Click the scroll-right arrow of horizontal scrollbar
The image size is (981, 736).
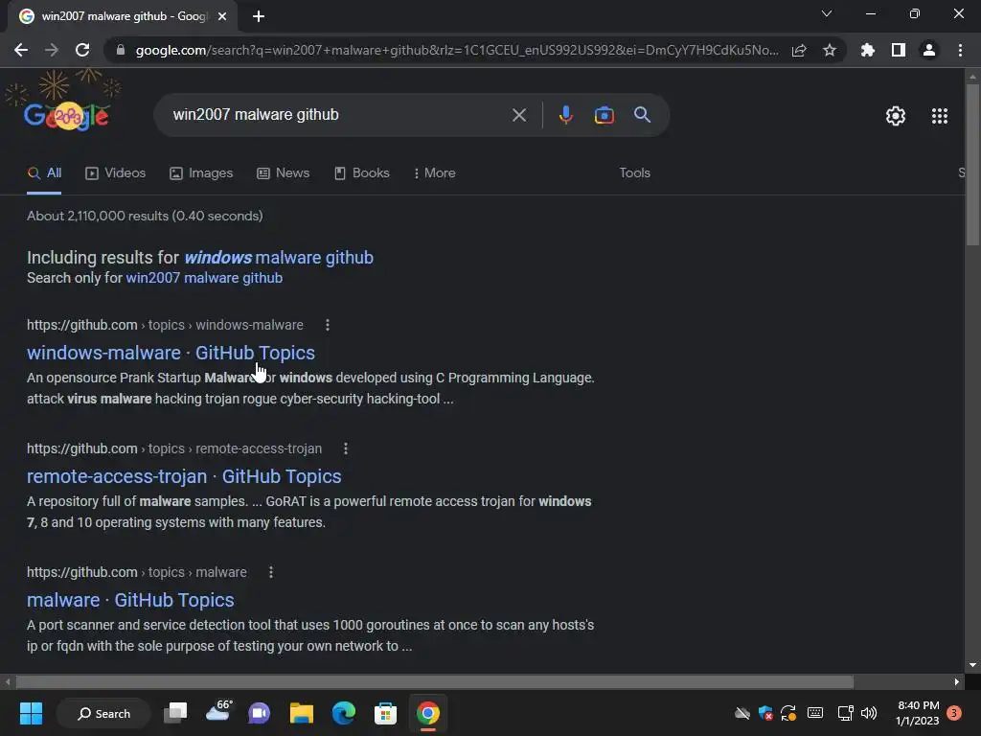(x=957, y=681)
